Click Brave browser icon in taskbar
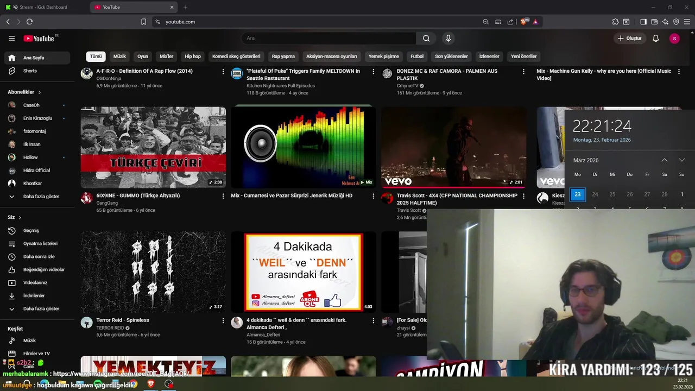This screenshot has height=391, width=695. pos(151,384)
